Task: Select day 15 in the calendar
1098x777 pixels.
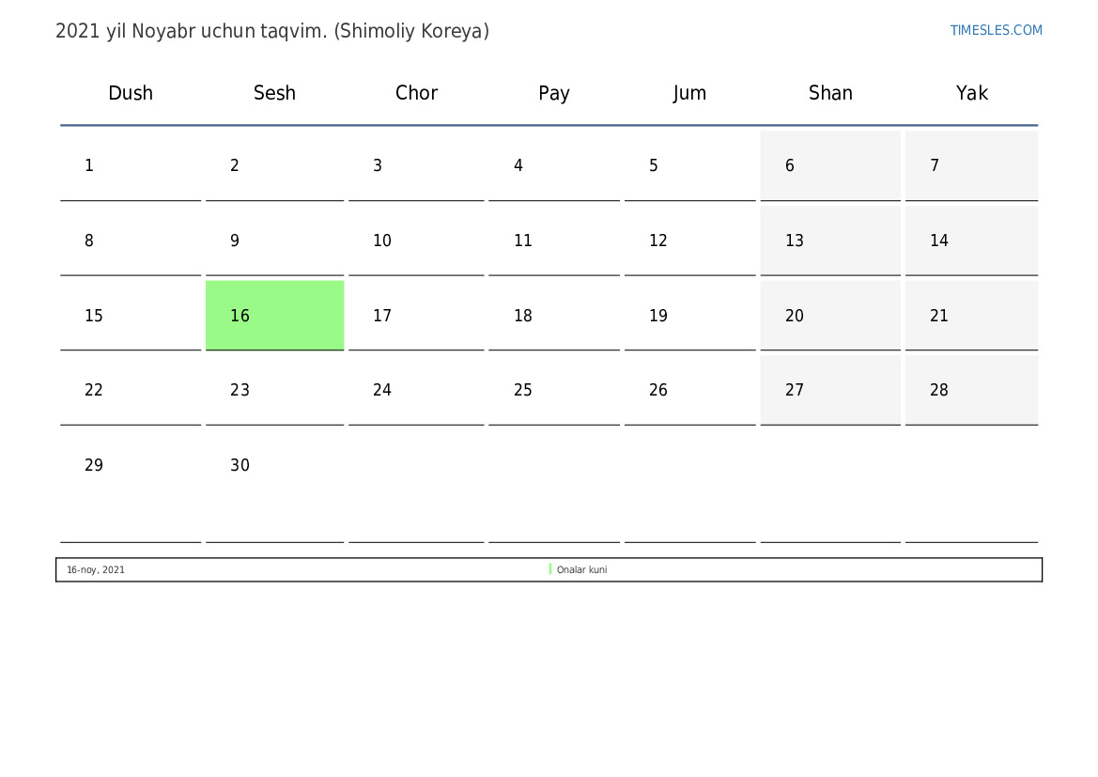Action: click(x=131, y=316)
